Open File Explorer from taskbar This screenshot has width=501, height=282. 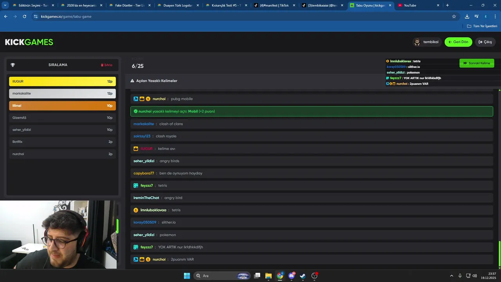(x=269, y=276)
